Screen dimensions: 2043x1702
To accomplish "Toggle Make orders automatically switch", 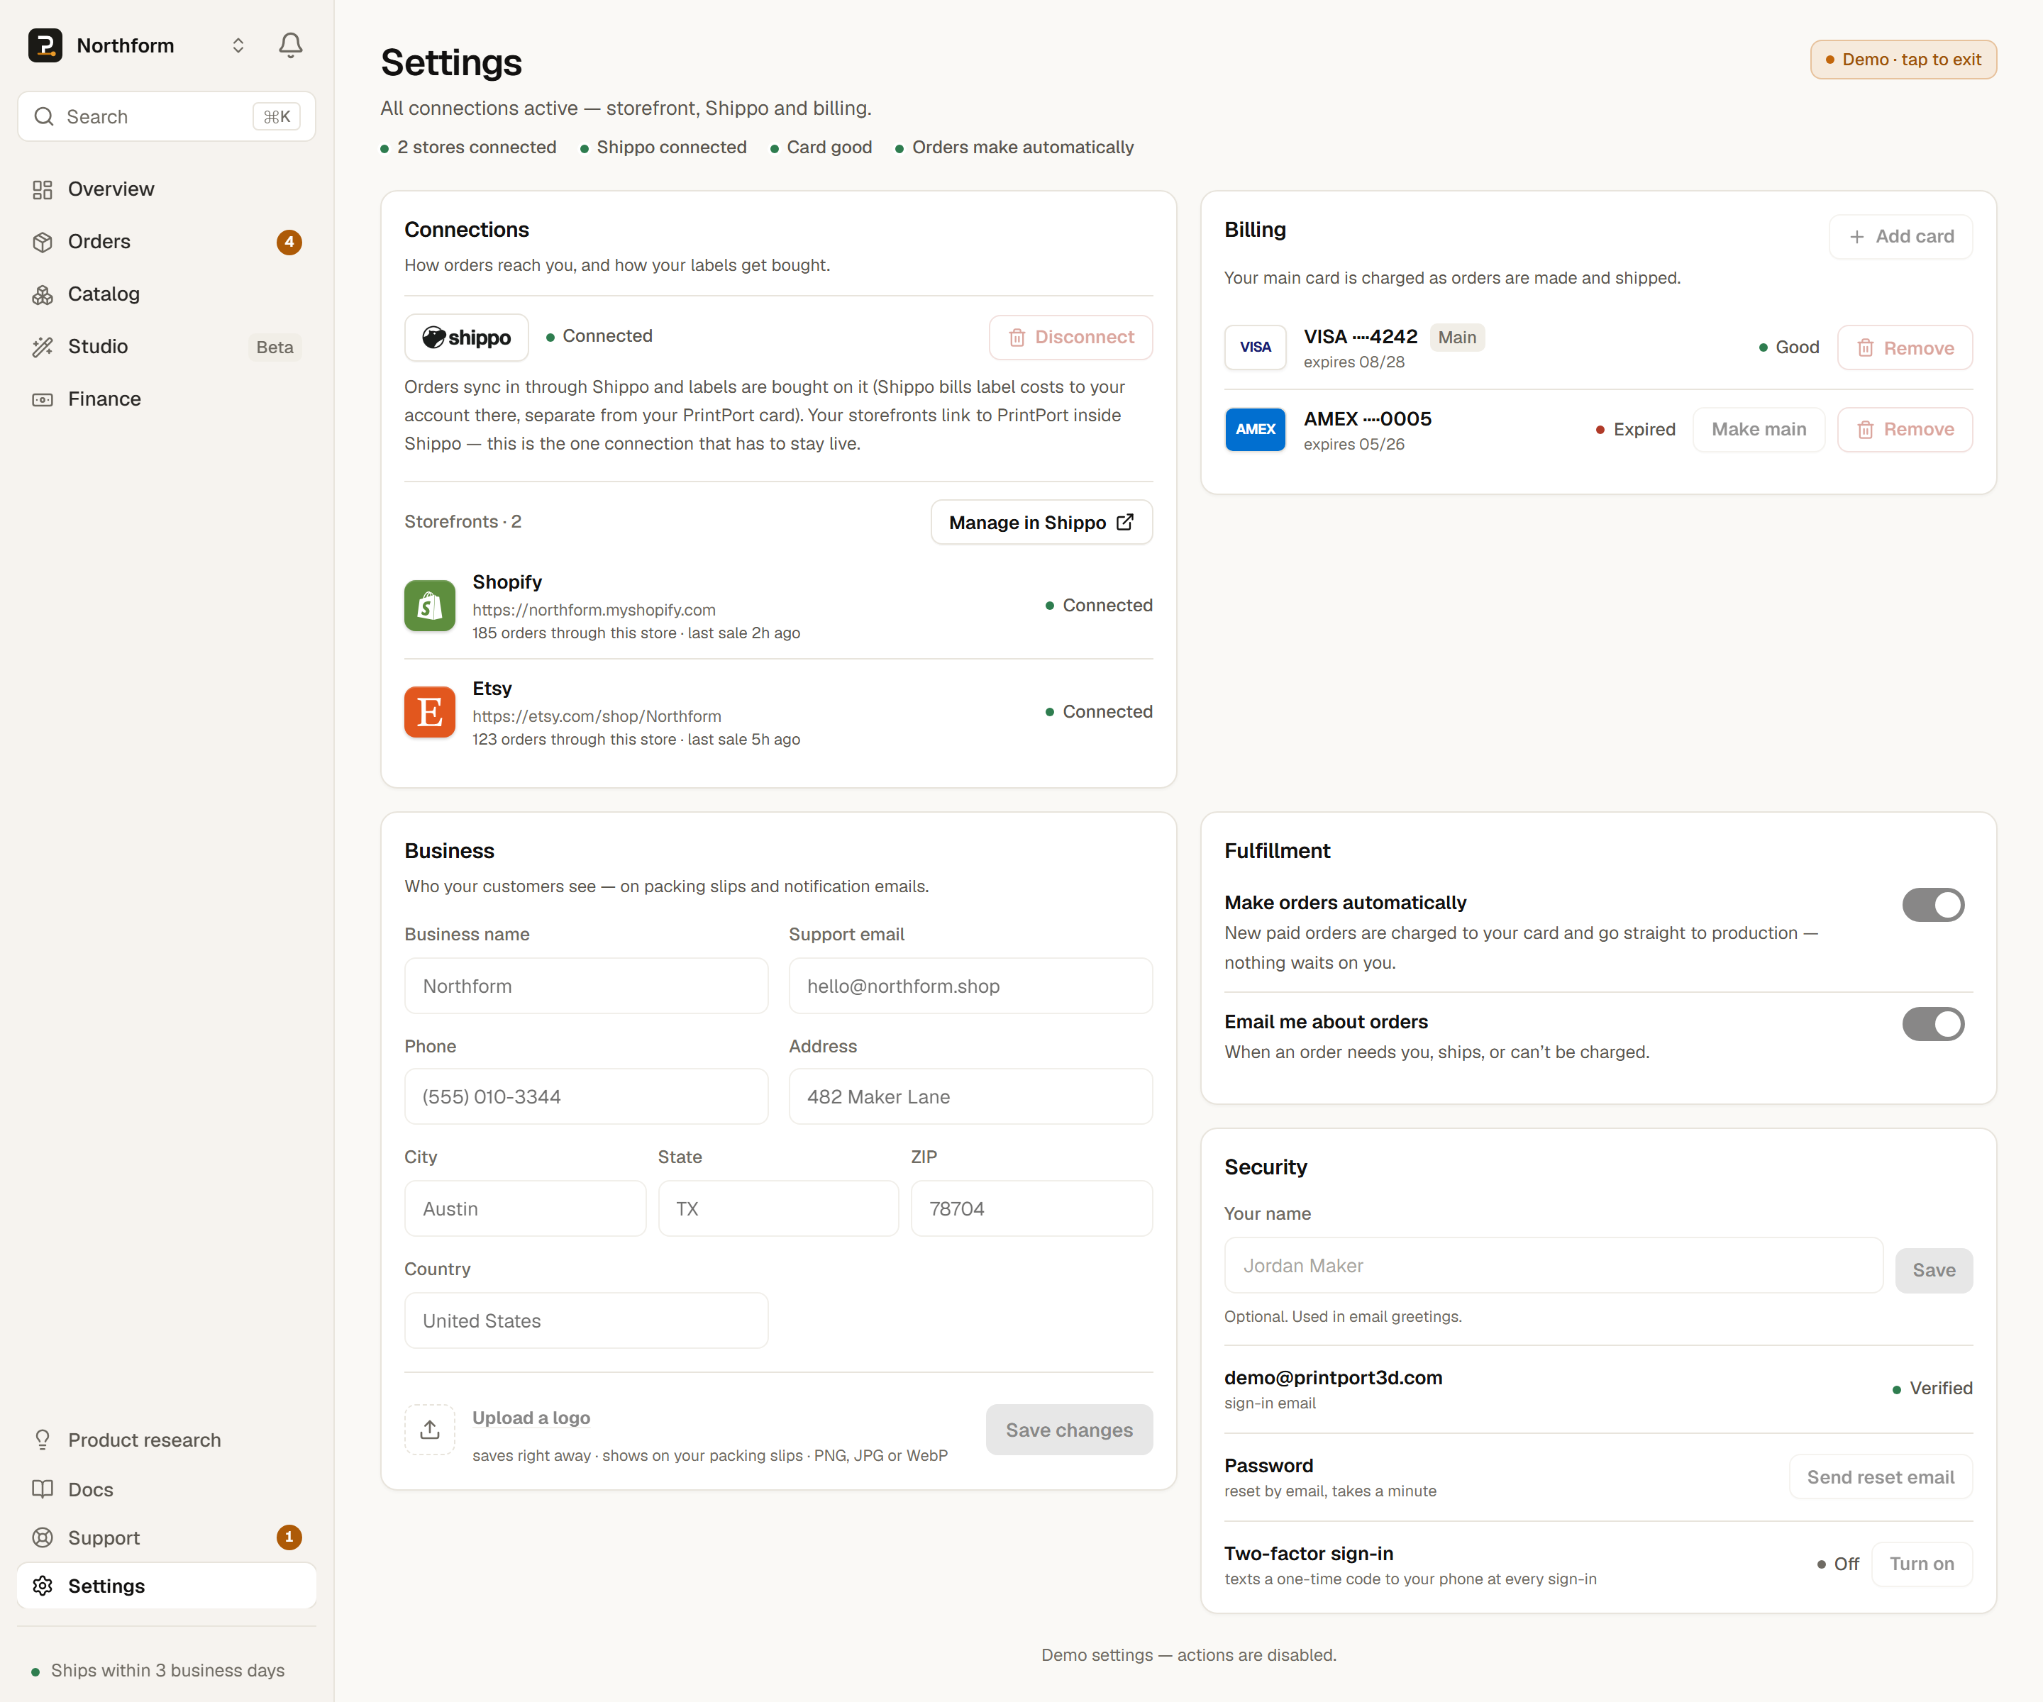I will coord(1933,904).
